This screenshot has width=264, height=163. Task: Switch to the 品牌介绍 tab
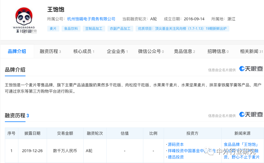click(17, 51)
